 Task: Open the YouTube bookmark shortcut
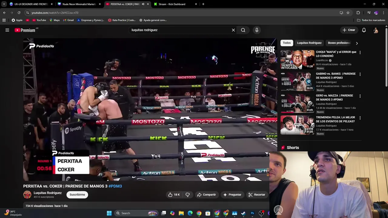39,20
